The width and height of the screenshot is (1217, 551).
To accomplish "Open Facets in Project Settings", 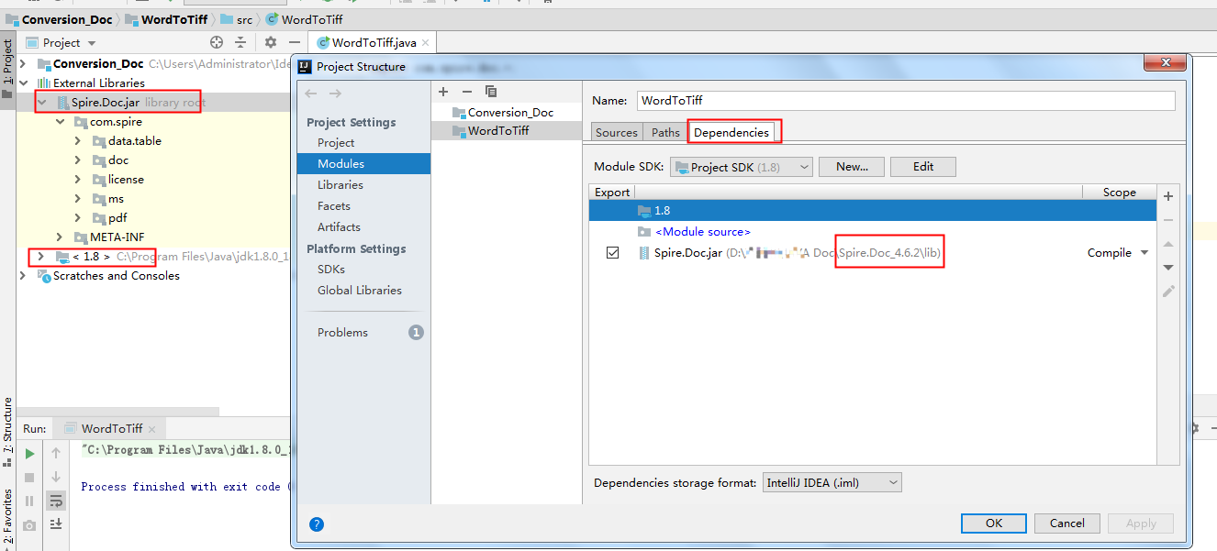I will (334, 206).
